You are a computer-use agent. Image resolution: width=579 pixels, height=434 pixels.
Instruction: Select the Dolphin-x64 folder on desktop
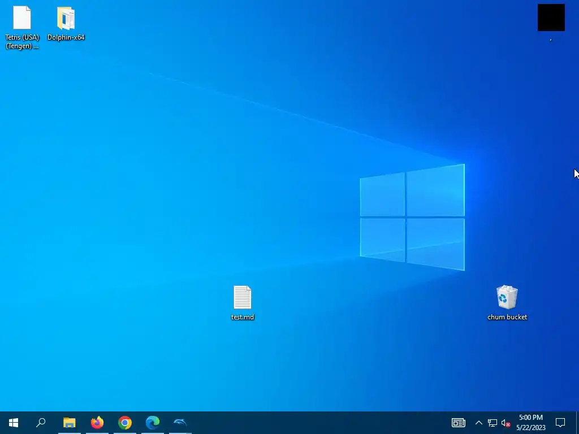[x=66, y=18]
